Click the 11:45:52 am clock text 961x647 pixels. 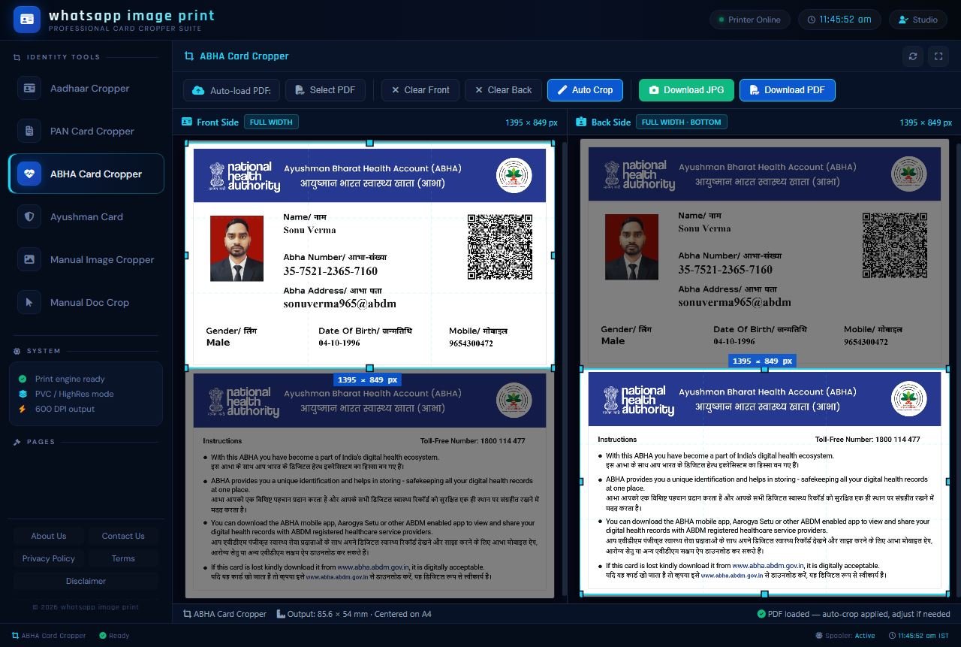[x=845, y=20]
